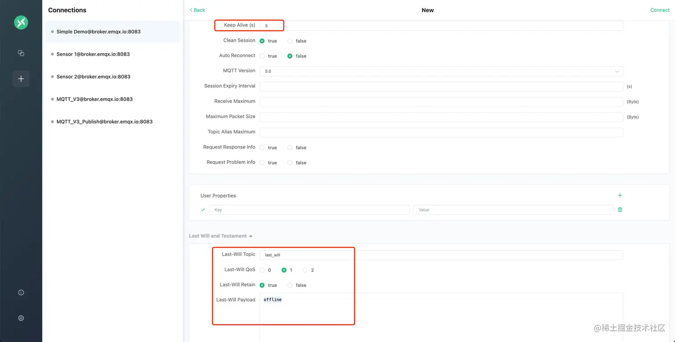Set Request Problem Info to true
675x342 pixels.
262,163
